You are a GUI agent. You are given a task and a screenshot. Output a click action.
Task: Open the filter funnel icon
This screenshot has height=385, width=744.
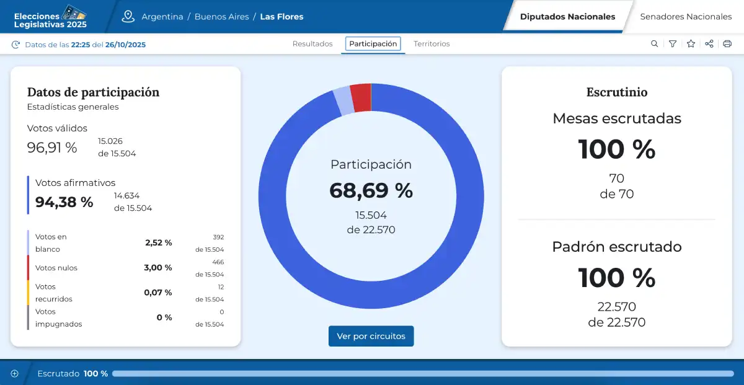tap(673, 44)
